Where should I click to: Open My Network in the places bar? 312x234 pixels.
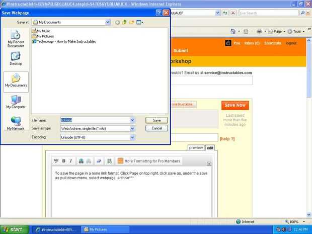pos(16,124)
